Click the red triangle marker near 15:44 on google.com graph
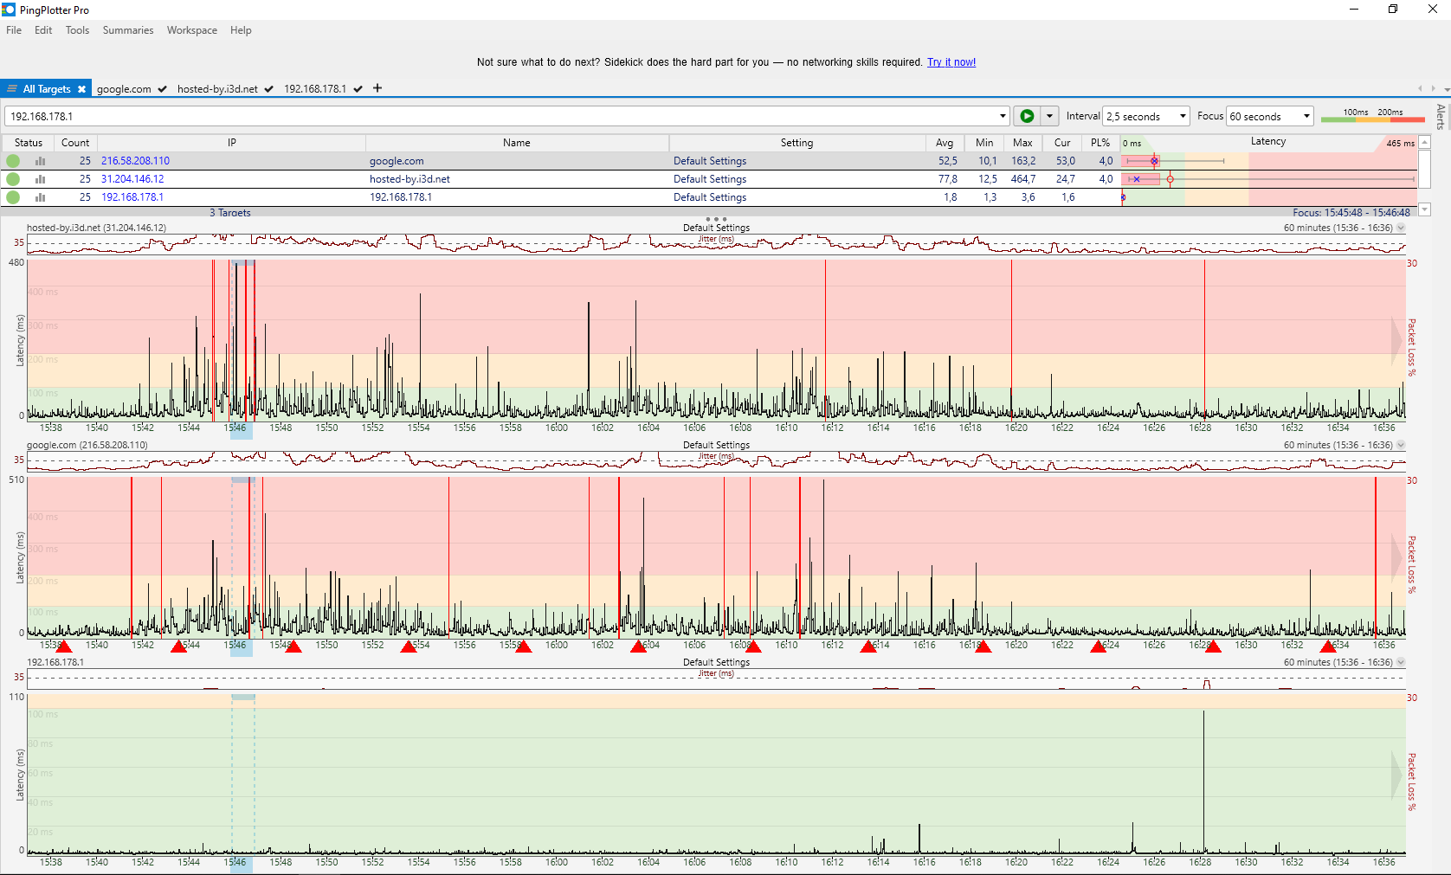The width and height of the screenshot is (1451, 875). 178,647
